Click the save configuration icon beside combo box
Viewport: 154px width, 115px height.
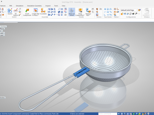(139, 10)
